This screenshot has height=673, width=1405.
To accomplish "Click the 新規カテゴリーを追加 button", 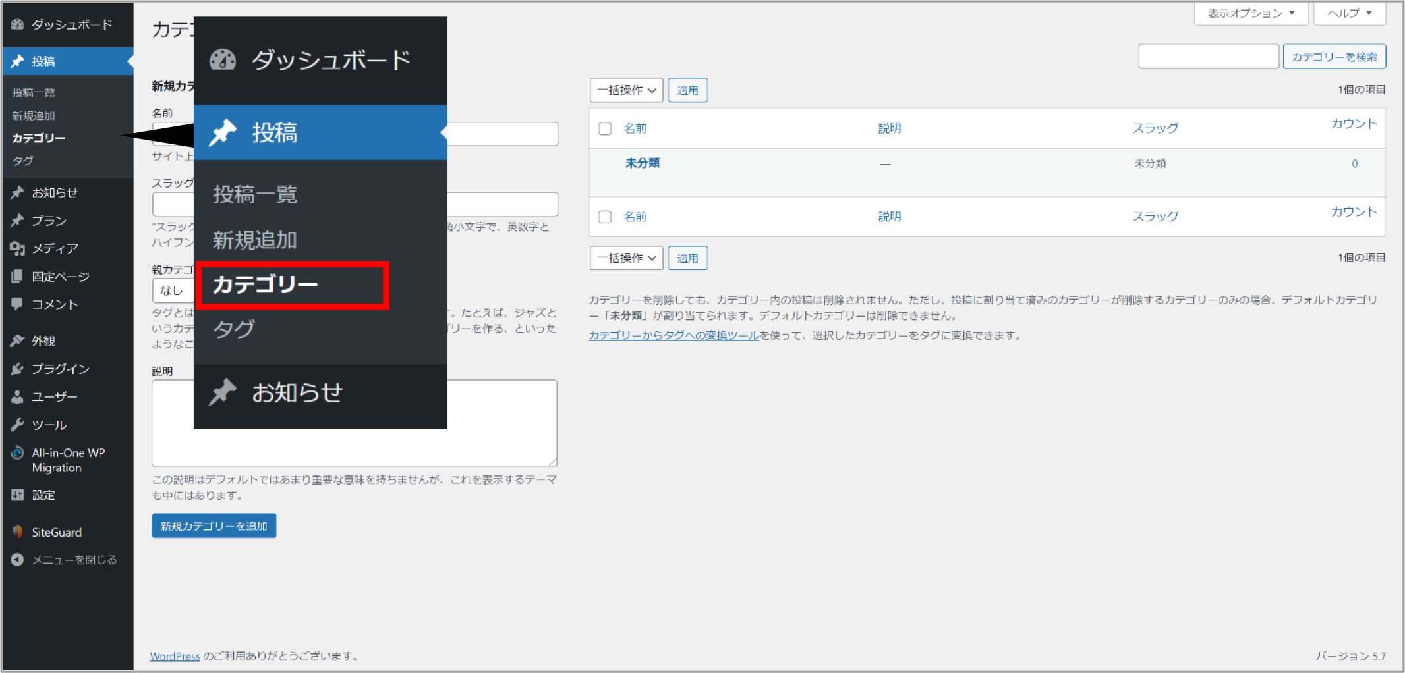I will (214, 526).
